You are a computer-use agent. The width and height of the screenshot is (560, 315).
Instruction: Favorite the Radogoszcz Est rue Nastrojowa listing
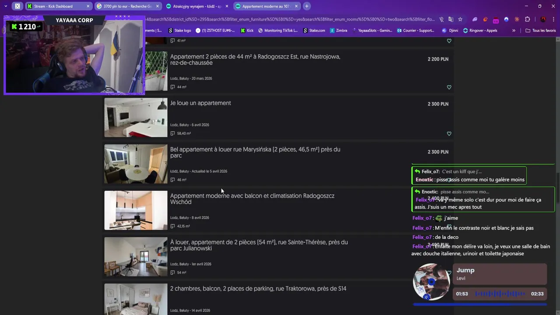tap(449, 87)
